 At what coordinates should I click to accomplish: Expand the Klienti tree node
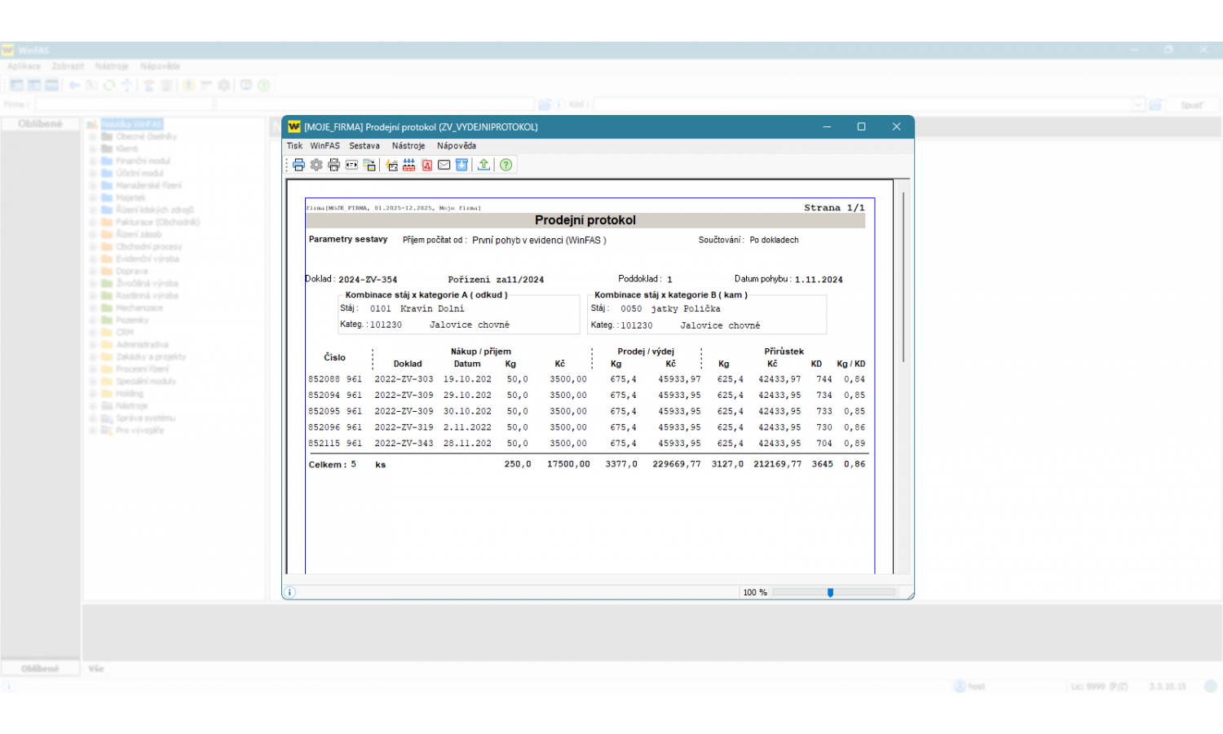[x=93, y=148]
